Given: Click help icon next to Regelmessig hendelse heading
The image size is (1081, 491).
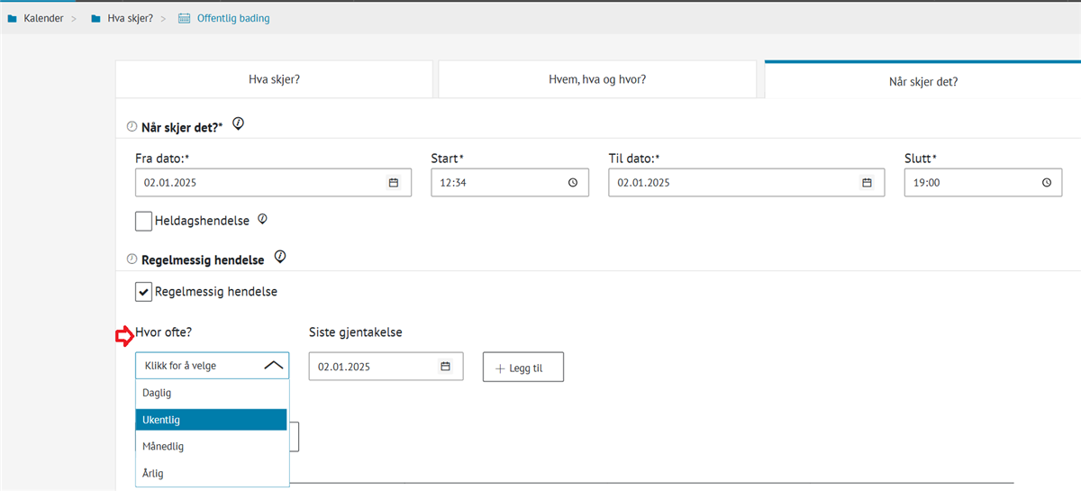Looking at the screenshot, I should (280, 258).
